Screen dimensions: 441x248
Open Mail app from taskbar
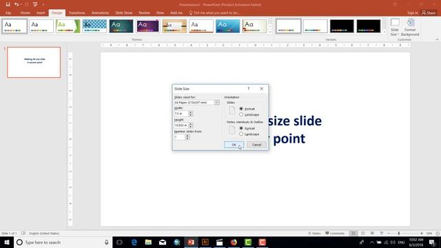(x=163, y=242)
